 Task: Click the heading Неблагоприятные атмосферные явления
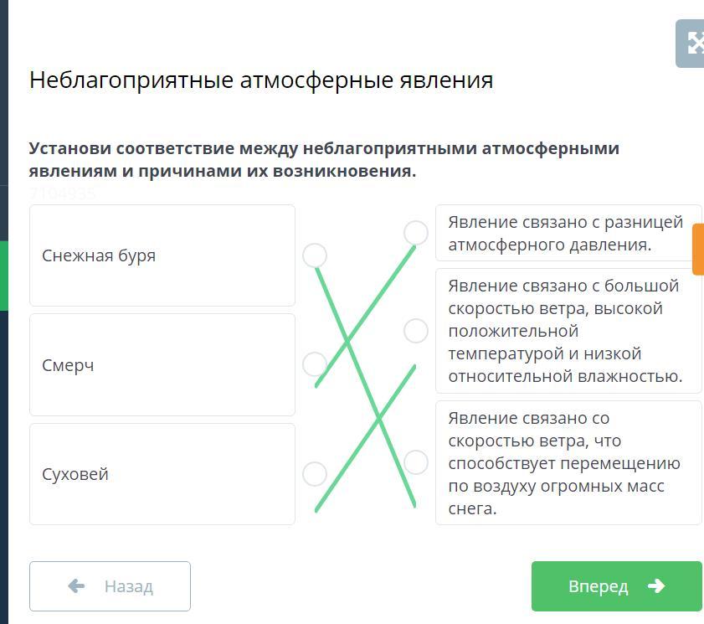coord(261,80)
